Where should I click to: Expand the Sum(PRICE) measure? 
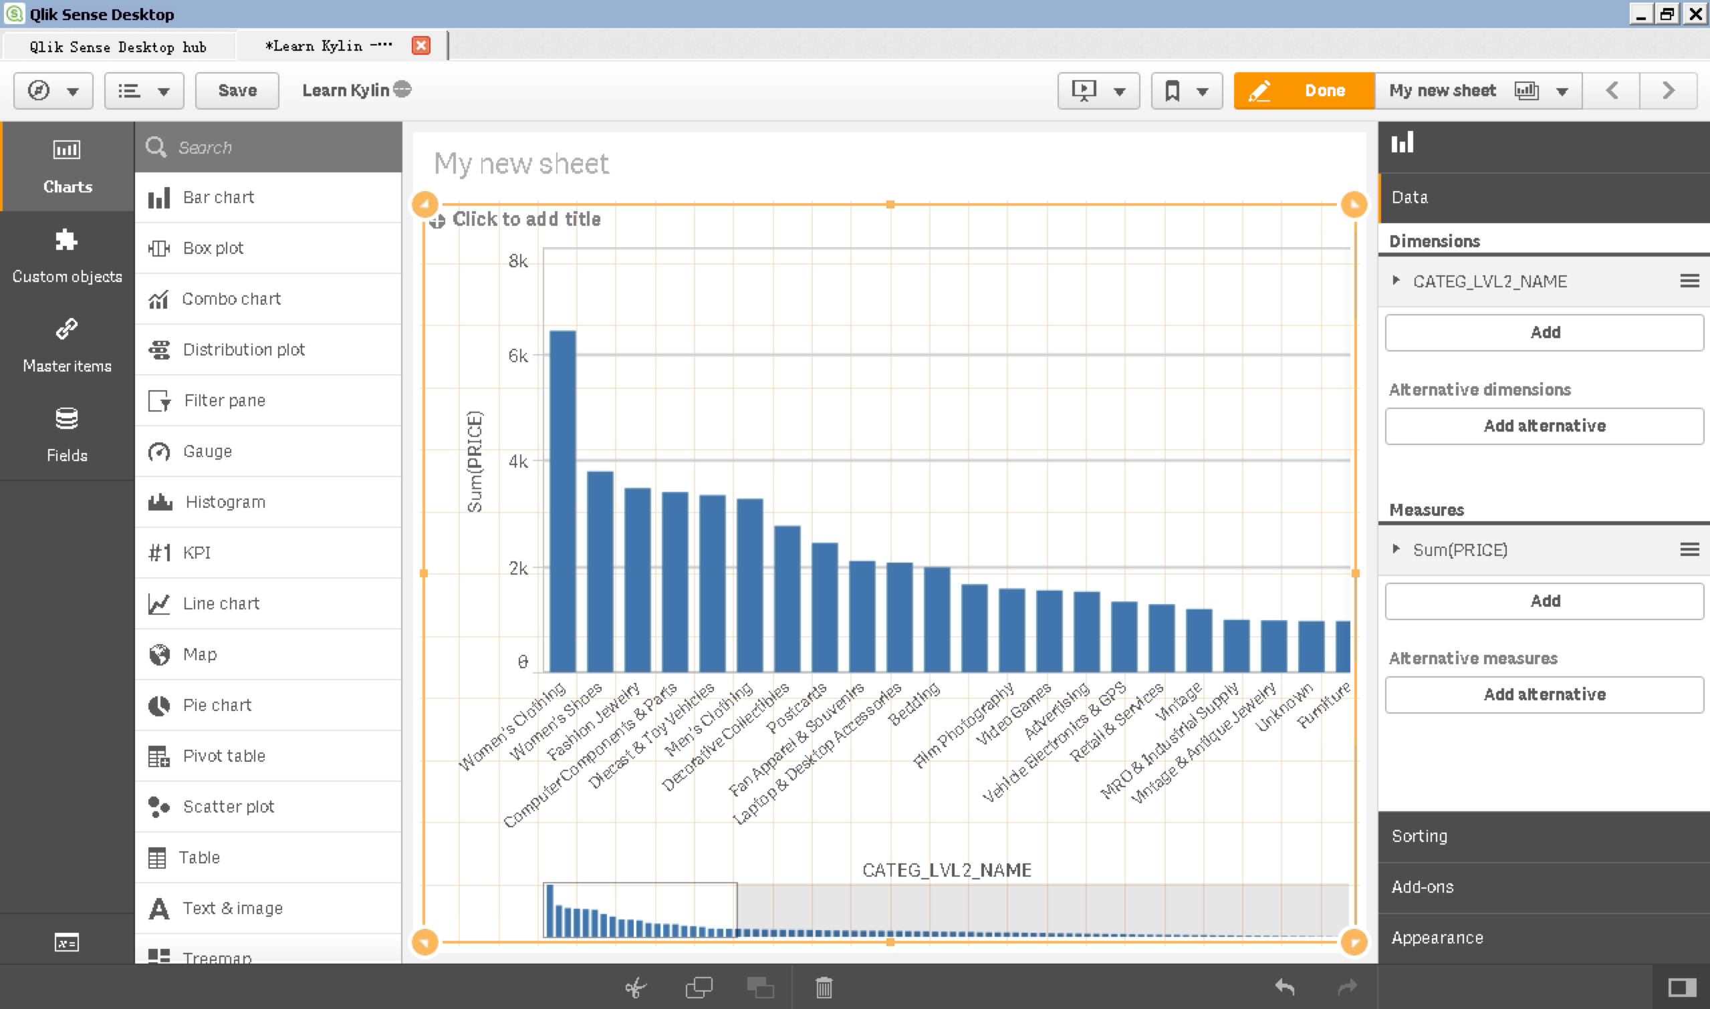tap(1398, 549)
